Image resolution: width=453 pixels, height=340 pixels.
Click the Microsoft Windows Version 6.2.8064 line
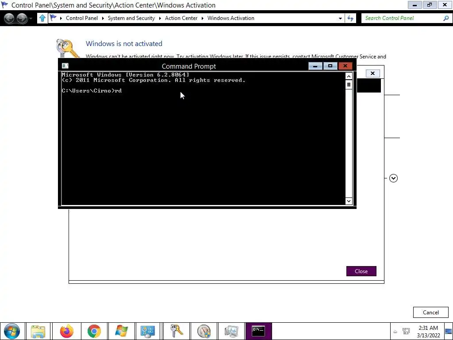click(x=125, y=75)
